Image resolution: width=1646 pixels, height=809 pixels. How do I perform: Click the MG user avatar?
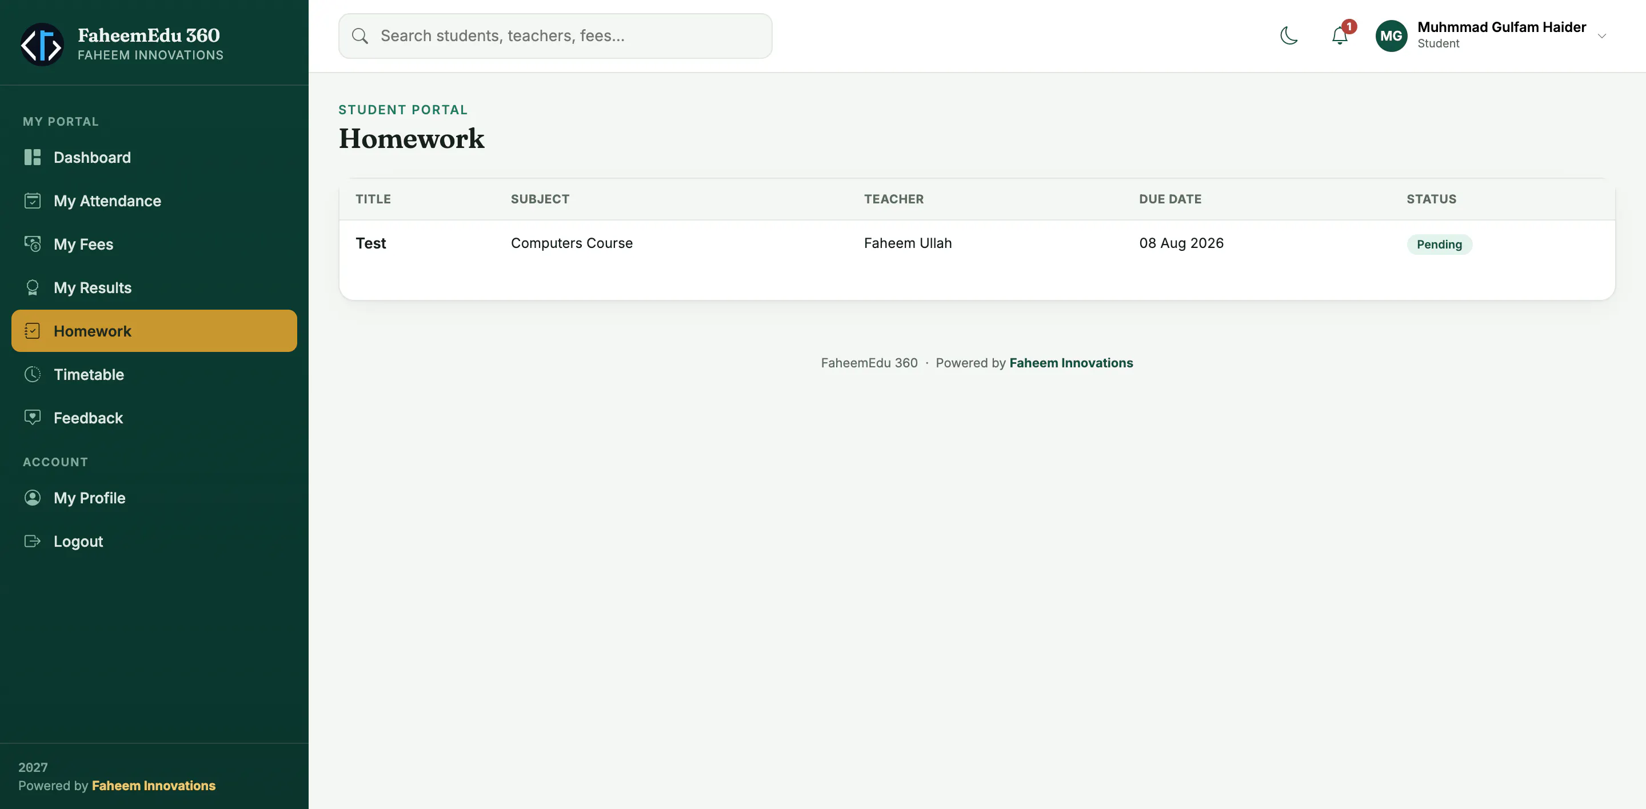(x=1391, y=36)
